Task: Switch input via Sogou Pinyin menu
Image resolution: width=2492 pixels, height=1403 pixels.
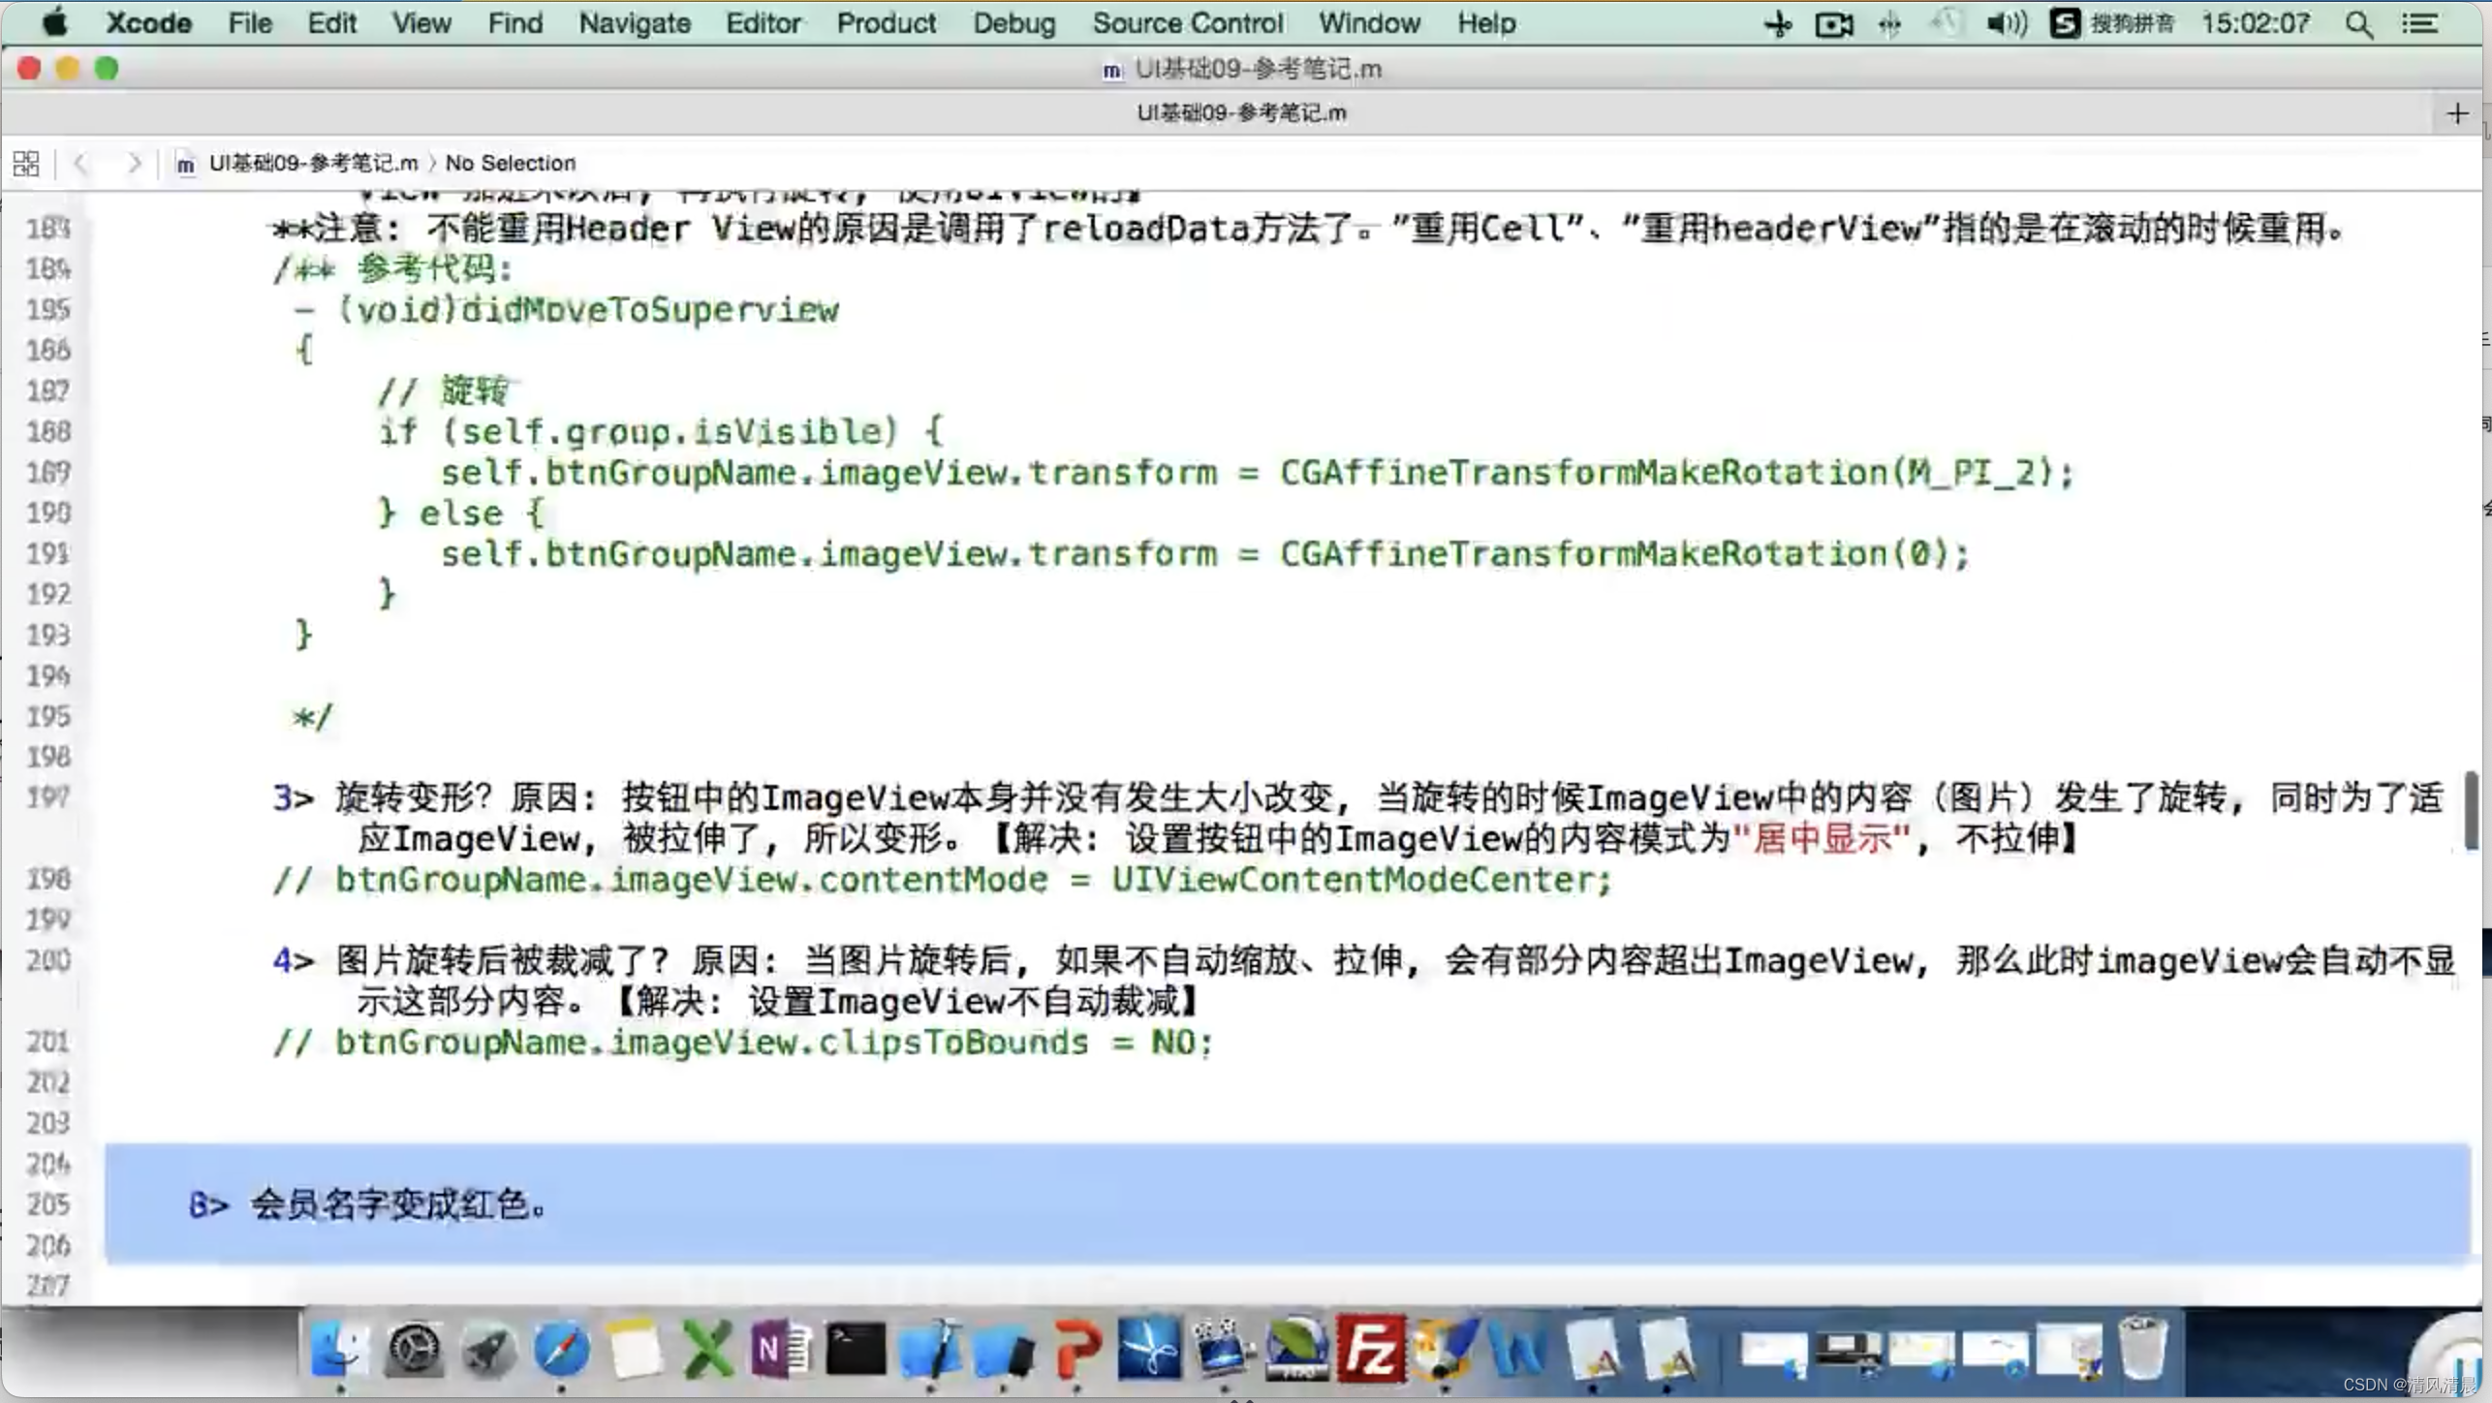Action: tap(2112, 23)
